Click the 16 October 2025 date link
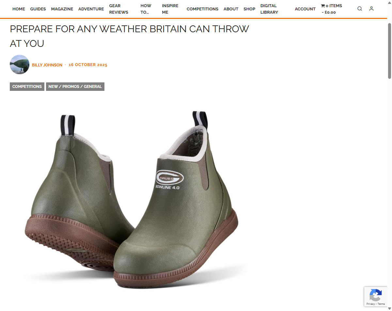The image size is (392, 311). pos(88,65)
